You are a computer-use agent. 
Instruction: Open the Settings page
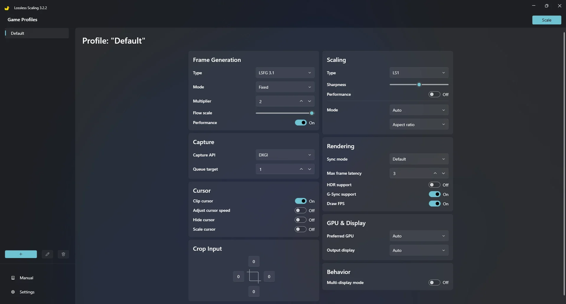tap(23, 292)
